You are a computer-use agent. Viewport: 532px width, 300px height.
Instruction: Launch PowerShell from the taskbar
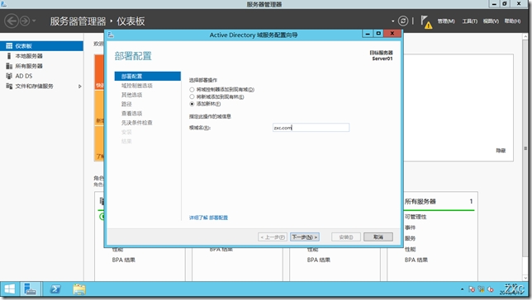pos(55,289)
